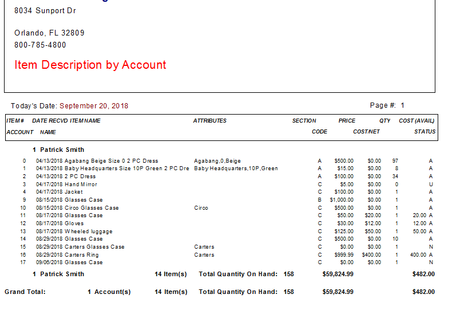Click the COST (AVAIL) column header
456x314 pixels.
click(x=416, y=121)
